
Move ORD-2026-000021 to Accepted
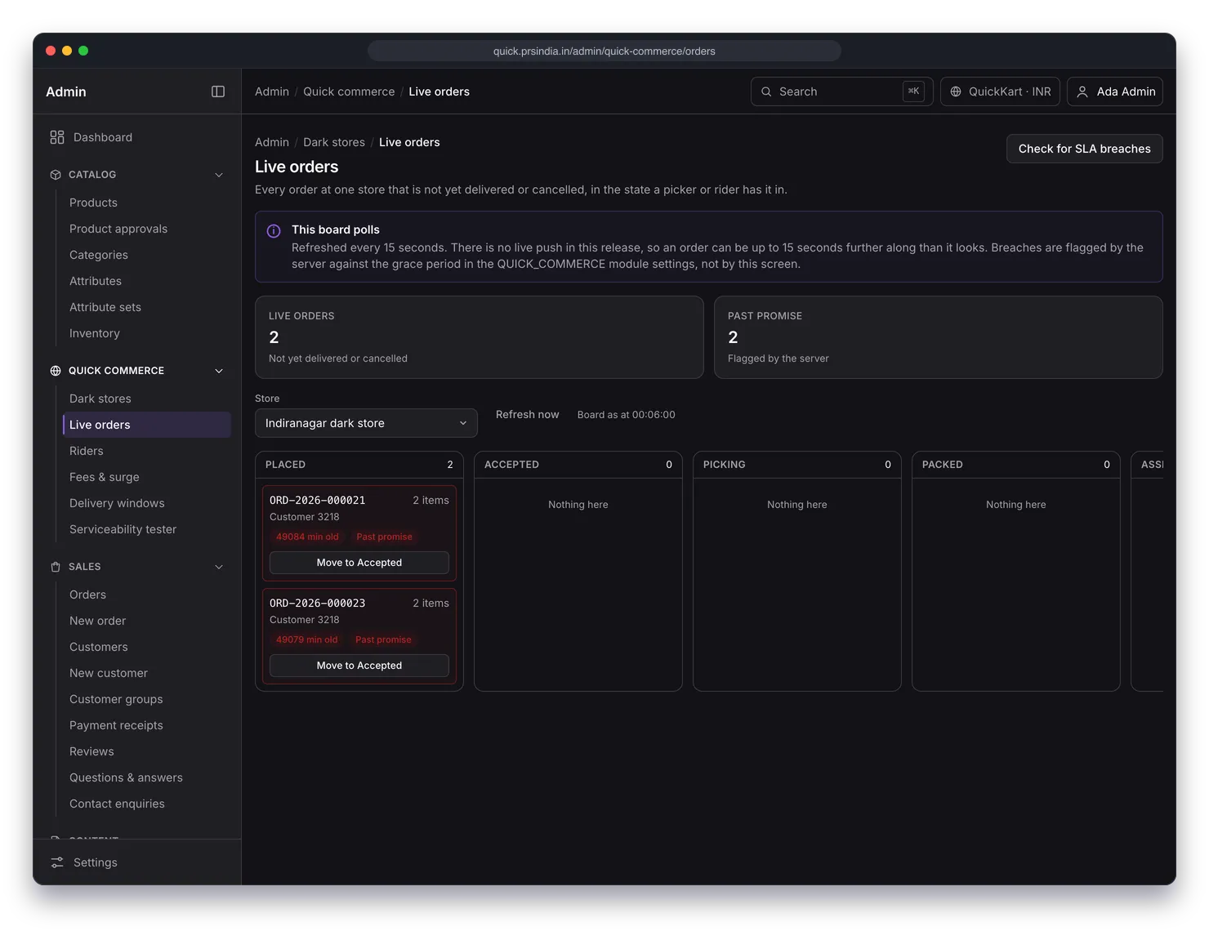[359, 563]
